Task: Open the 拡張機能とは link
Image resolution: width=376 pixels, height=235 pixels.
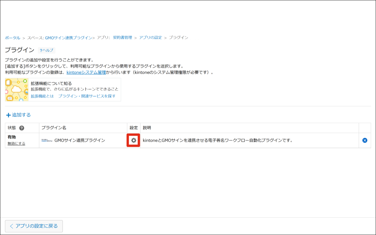Action: 42,96
